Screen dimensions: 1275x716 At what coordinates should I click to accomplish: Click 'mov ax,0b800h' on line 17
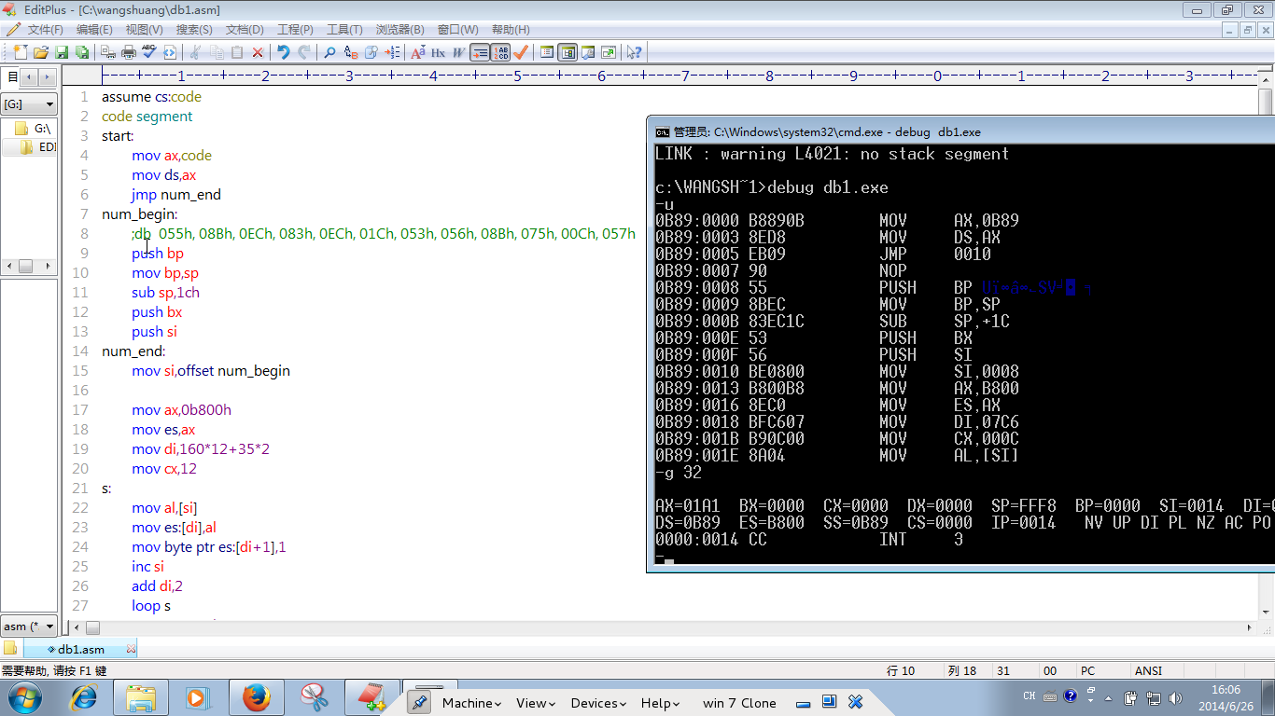(x=182, y=410)
